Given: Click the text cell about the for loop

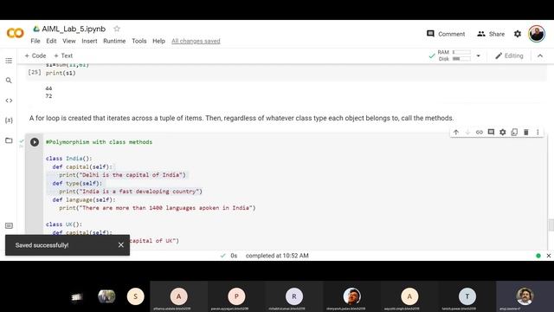Looking at the screenshot, I should pyautogui.click(x=242, y=118).
